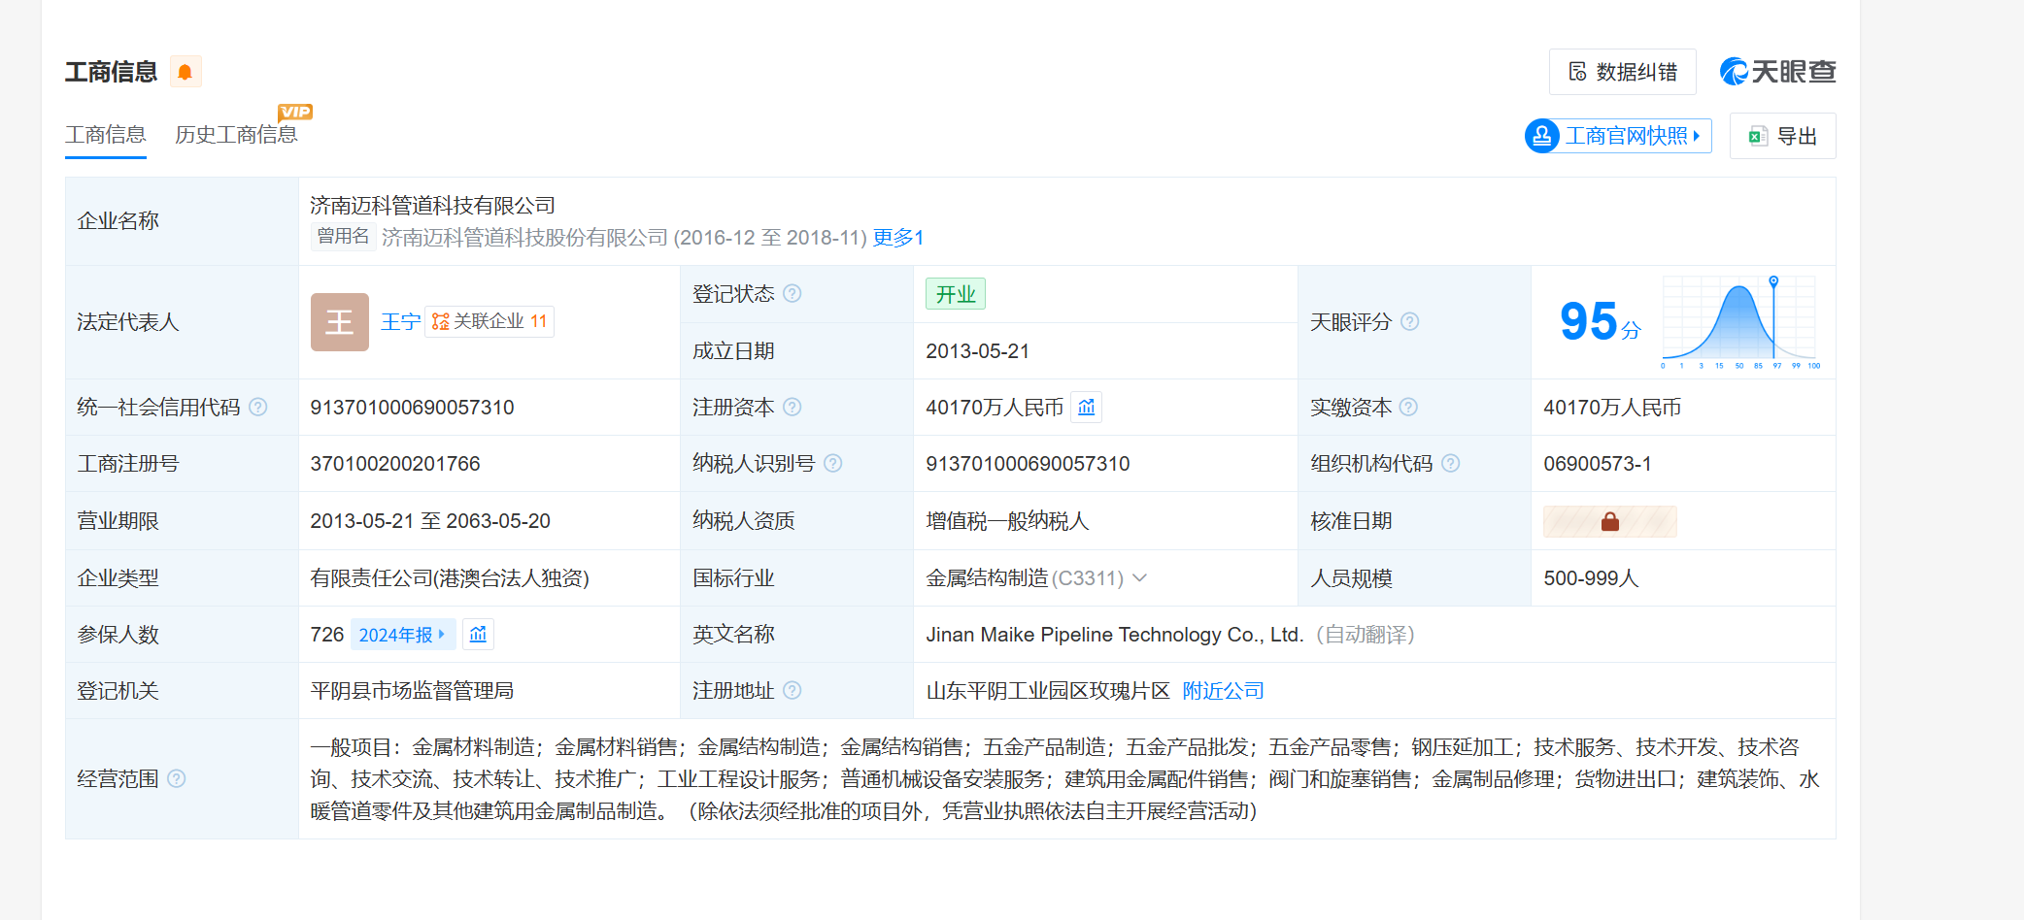
Task: Open legal representative 王宁 profile
Action: pyautogui.click(x=400, y=322)
